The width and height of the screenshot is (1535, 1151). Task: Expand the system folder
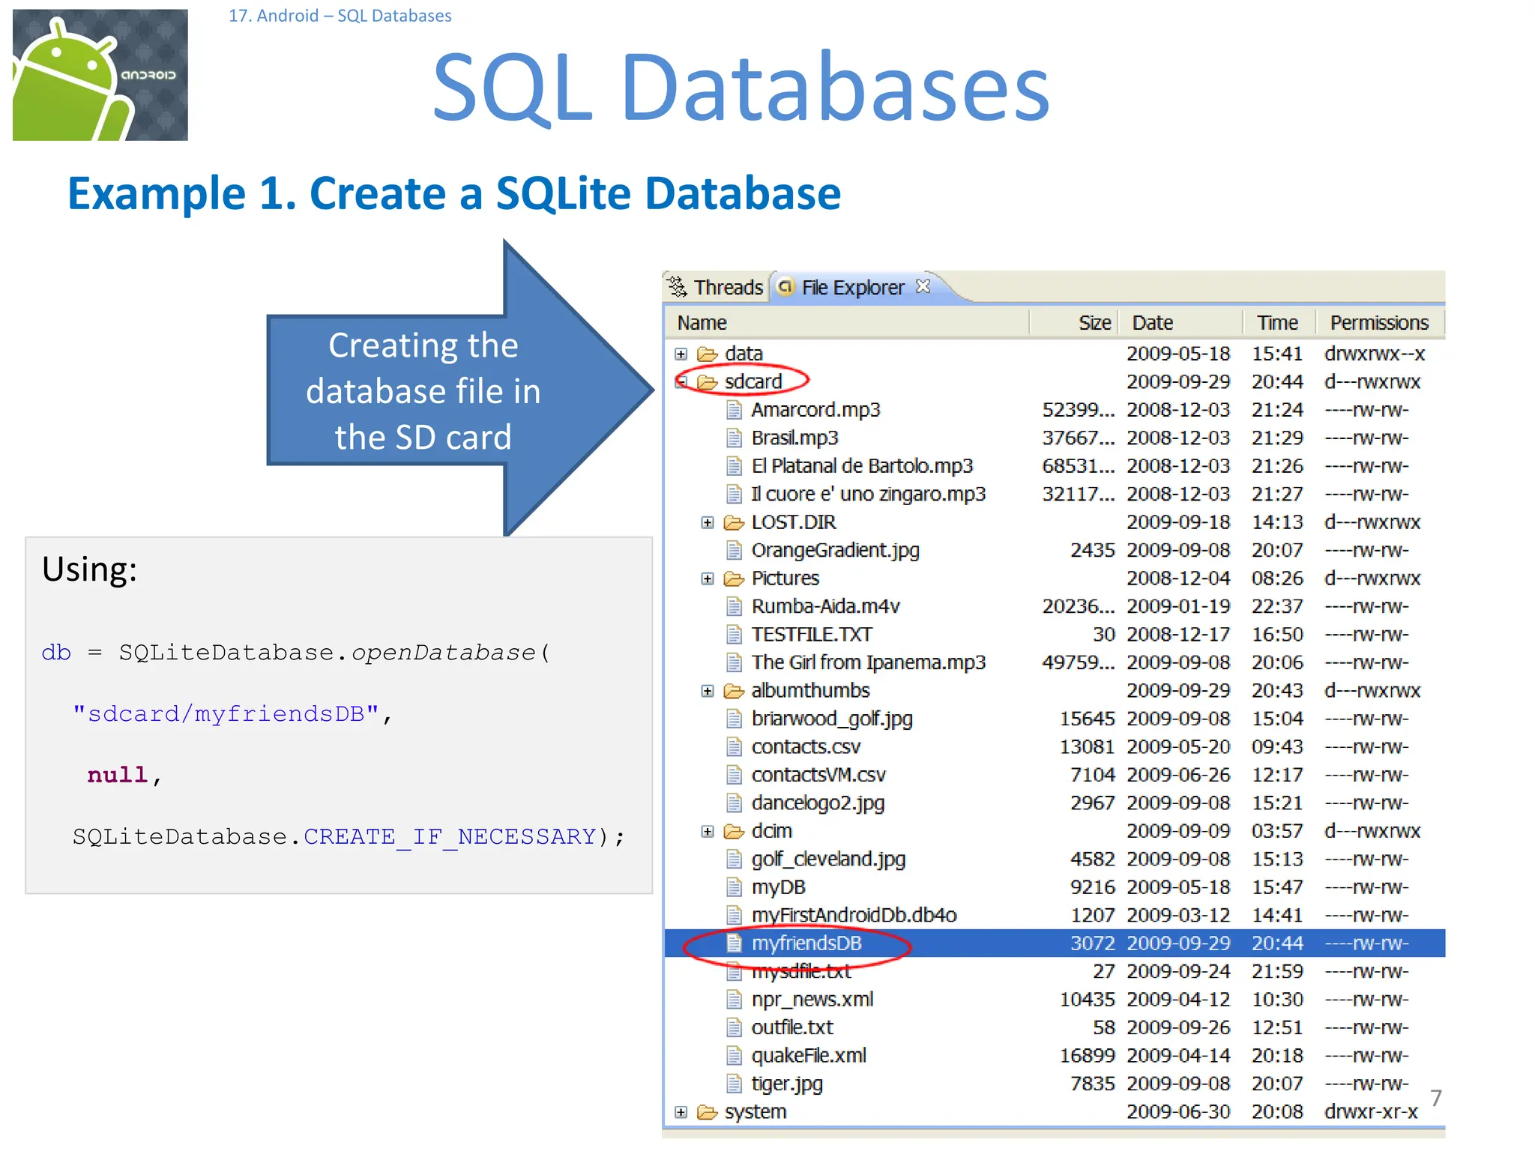[681, 1112]
